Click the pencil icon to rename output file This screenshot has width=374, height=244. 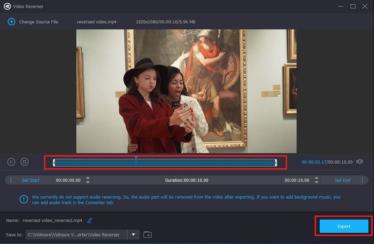(x=90, y=221)
